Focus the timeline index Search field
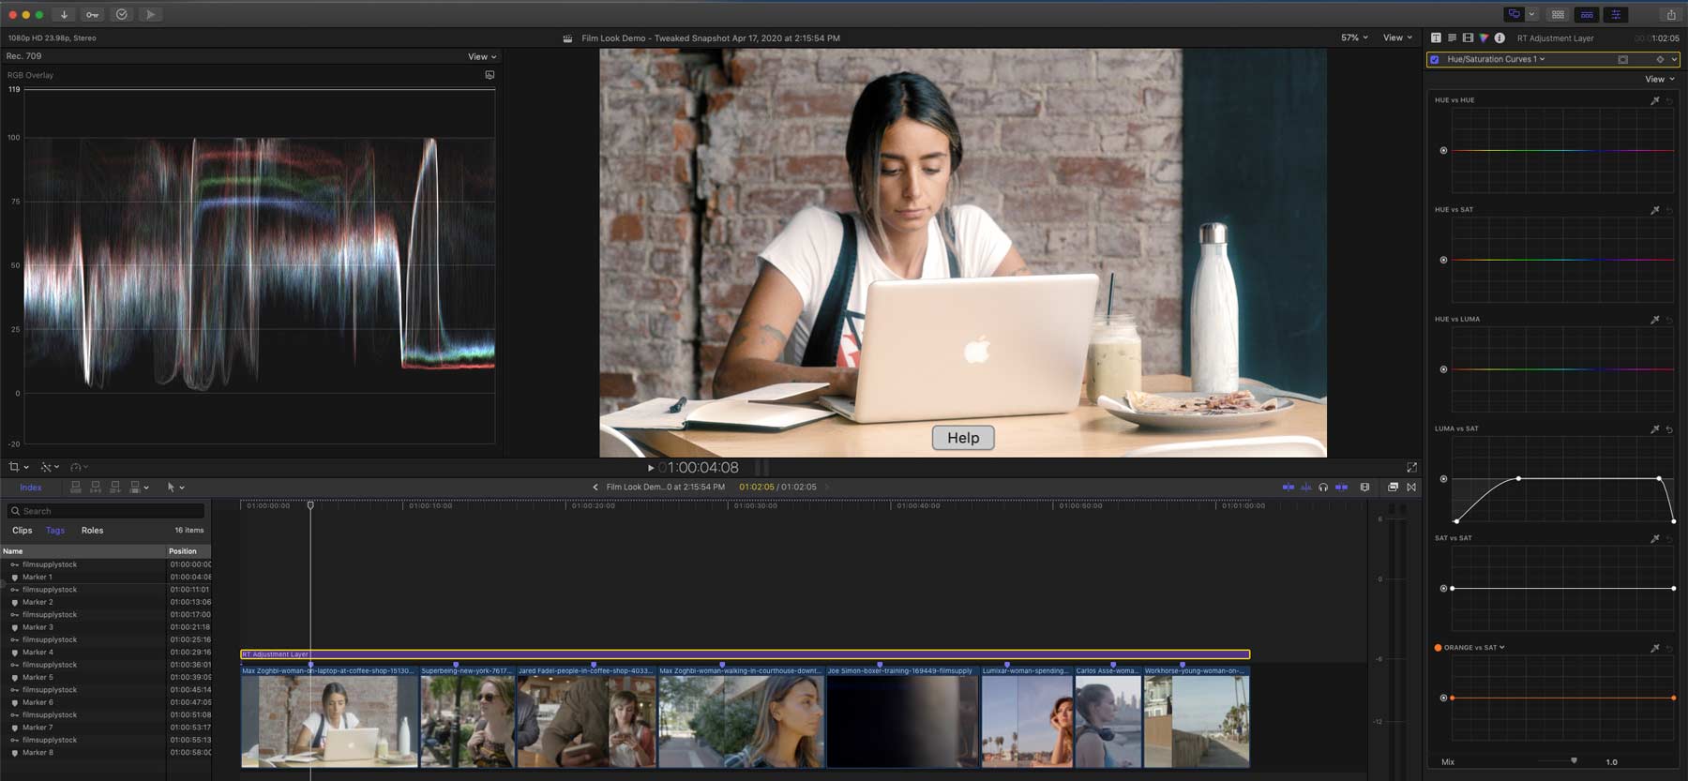 [x=106, y=511]
